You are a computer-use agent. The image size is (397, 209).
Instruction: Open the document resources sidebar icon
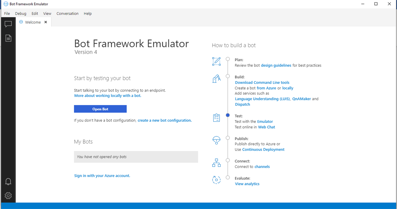click(x=8, y=38)
